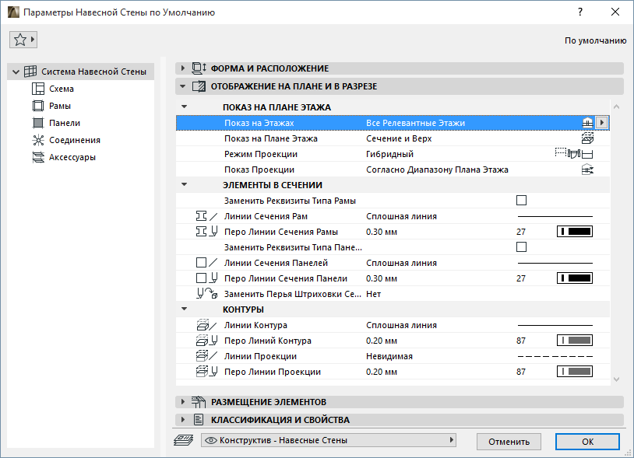Image resolution: width=634 pixels, height=458 pixels.
Task: Open pen swatch for Перо Линии Сечения Рамы
Action: pyautogui.click(x=575, y=232)
